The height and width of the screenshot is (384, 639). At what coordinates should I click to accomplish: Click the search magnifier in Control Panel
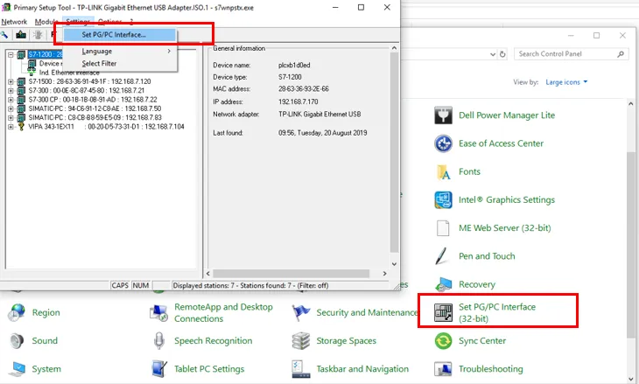(x=621, y=53)
